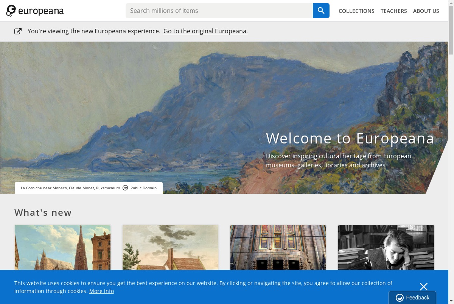
Task: Click the Welcome to Europeana heading
Action: pyautogui.click(x=350, y=138)
